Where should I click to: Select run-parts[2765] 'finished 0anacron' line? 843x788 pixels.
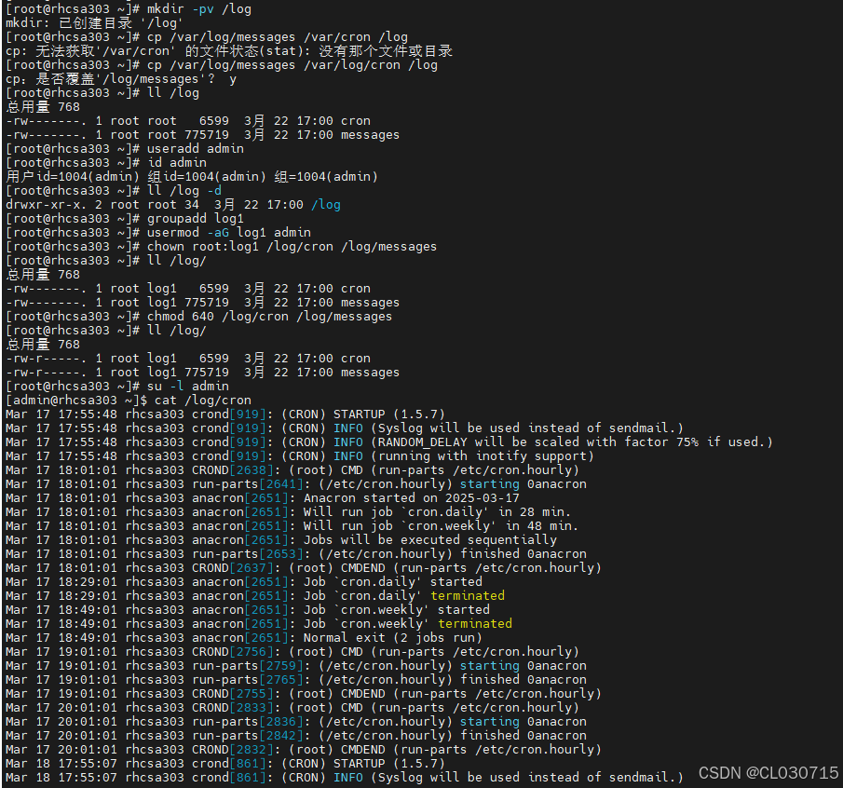(x=296, y=680)
